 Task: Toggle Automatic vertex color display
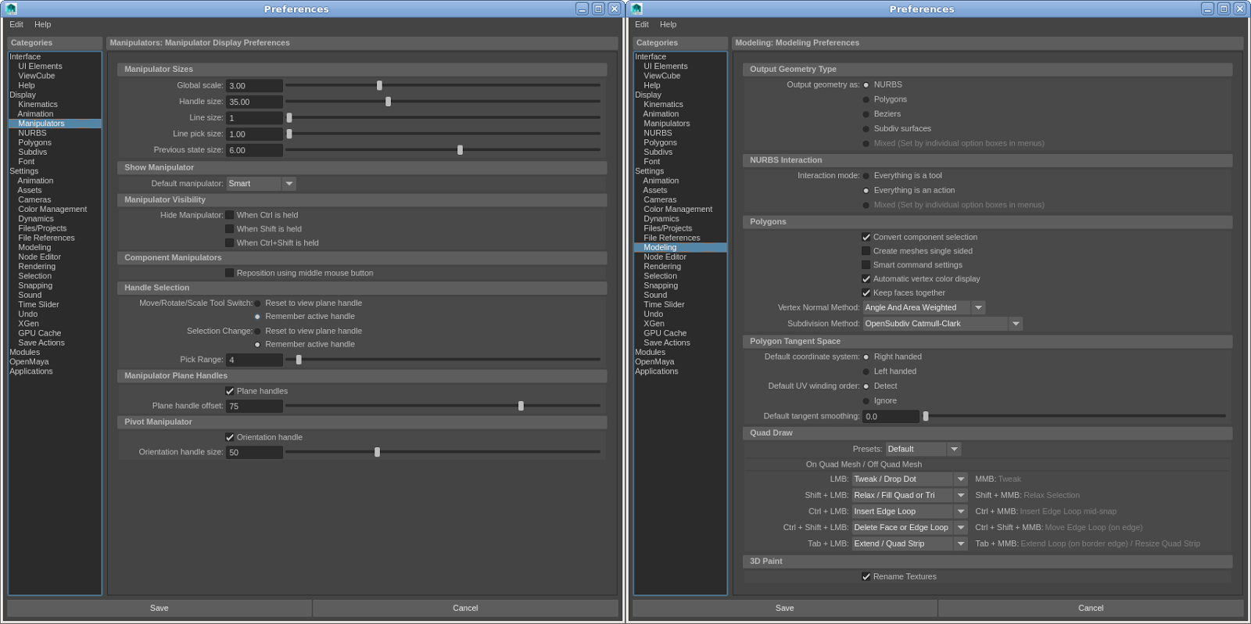866,279
